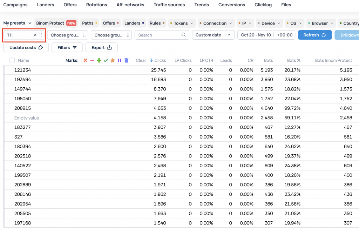Clear the T1 grouping with the x icon
359x228 pixels.
coord(35,35)
